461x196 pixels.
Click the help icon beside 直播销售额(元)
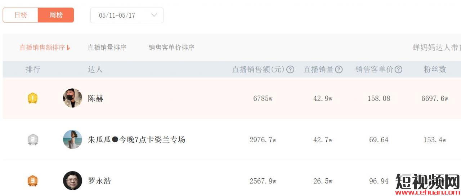[290, 70]
